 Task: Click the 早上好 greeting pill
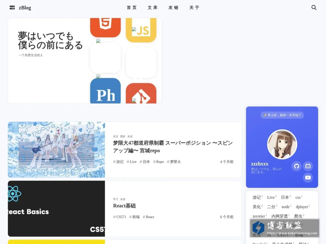[282, 115]
